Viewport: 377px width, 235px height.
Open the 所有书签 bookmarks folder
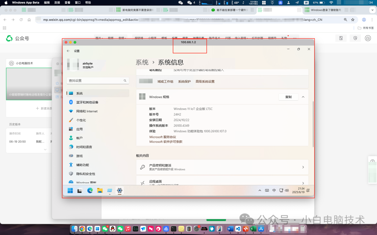366,28
